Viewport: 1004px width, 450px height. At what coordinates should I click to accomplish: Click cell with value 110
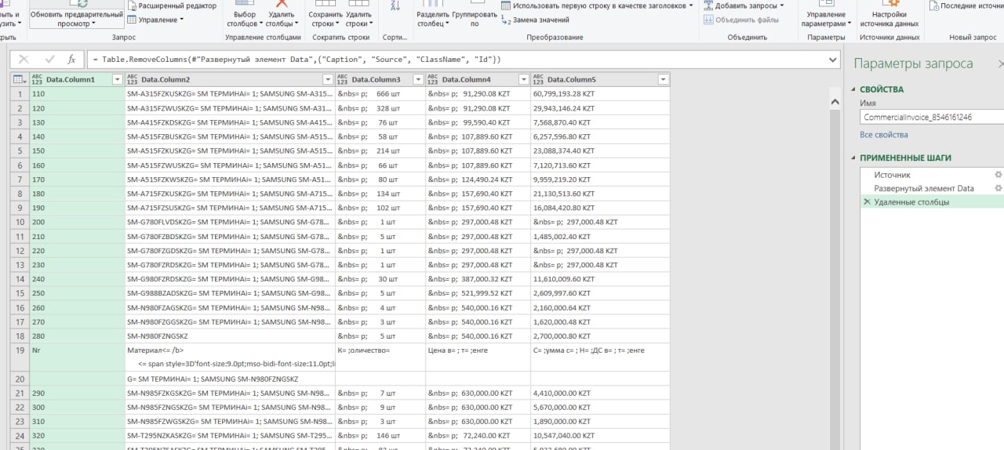(77, 93)
